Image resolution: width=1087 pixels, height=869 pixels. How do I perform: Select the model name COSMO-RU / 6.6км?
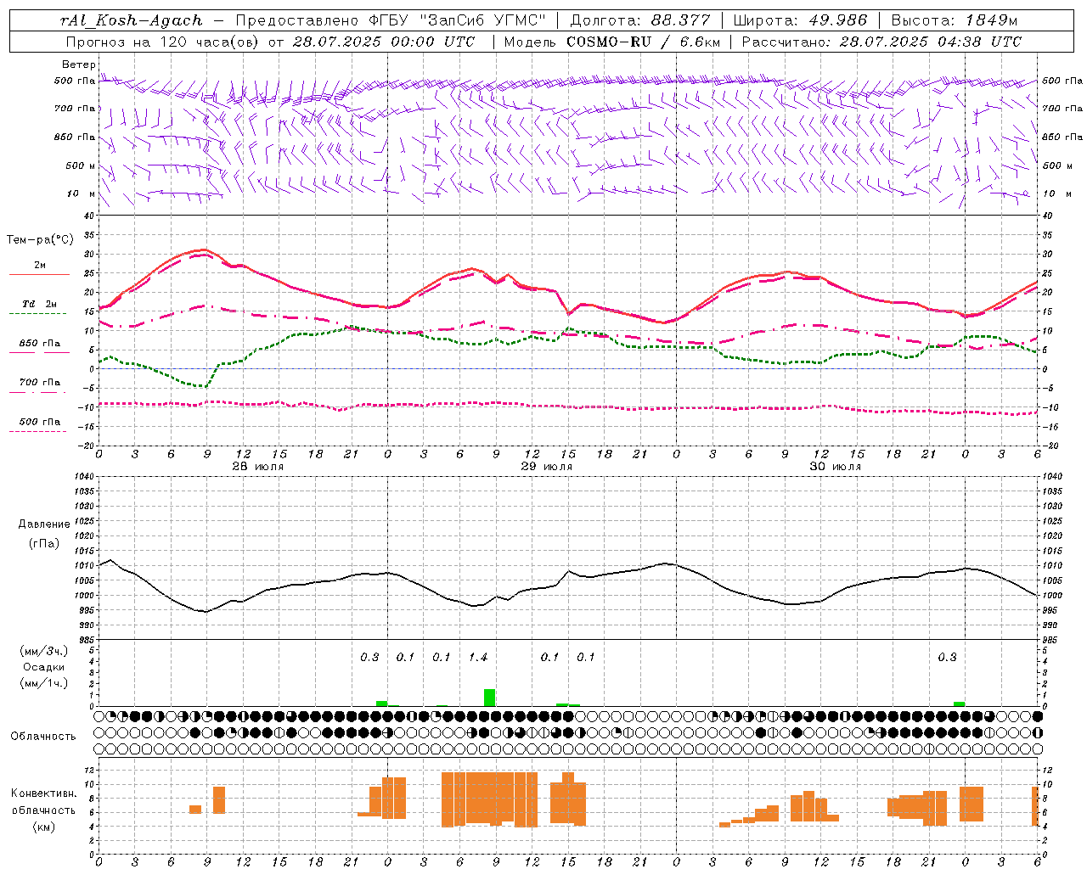[x=643, y=42]
